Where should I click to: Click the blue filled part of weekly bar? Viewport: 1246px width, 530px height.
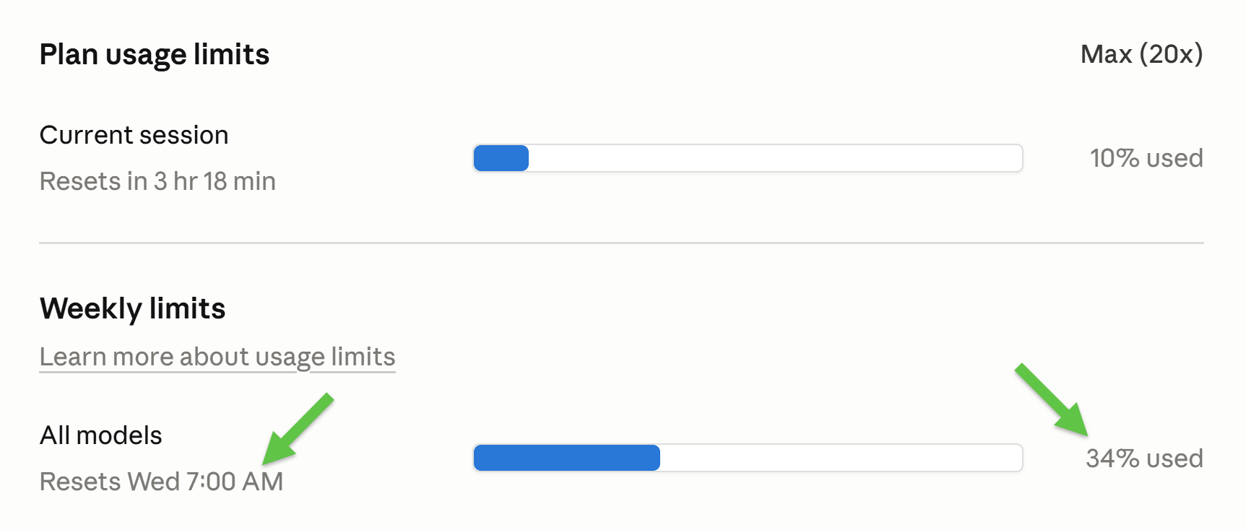tap(567, 458)
